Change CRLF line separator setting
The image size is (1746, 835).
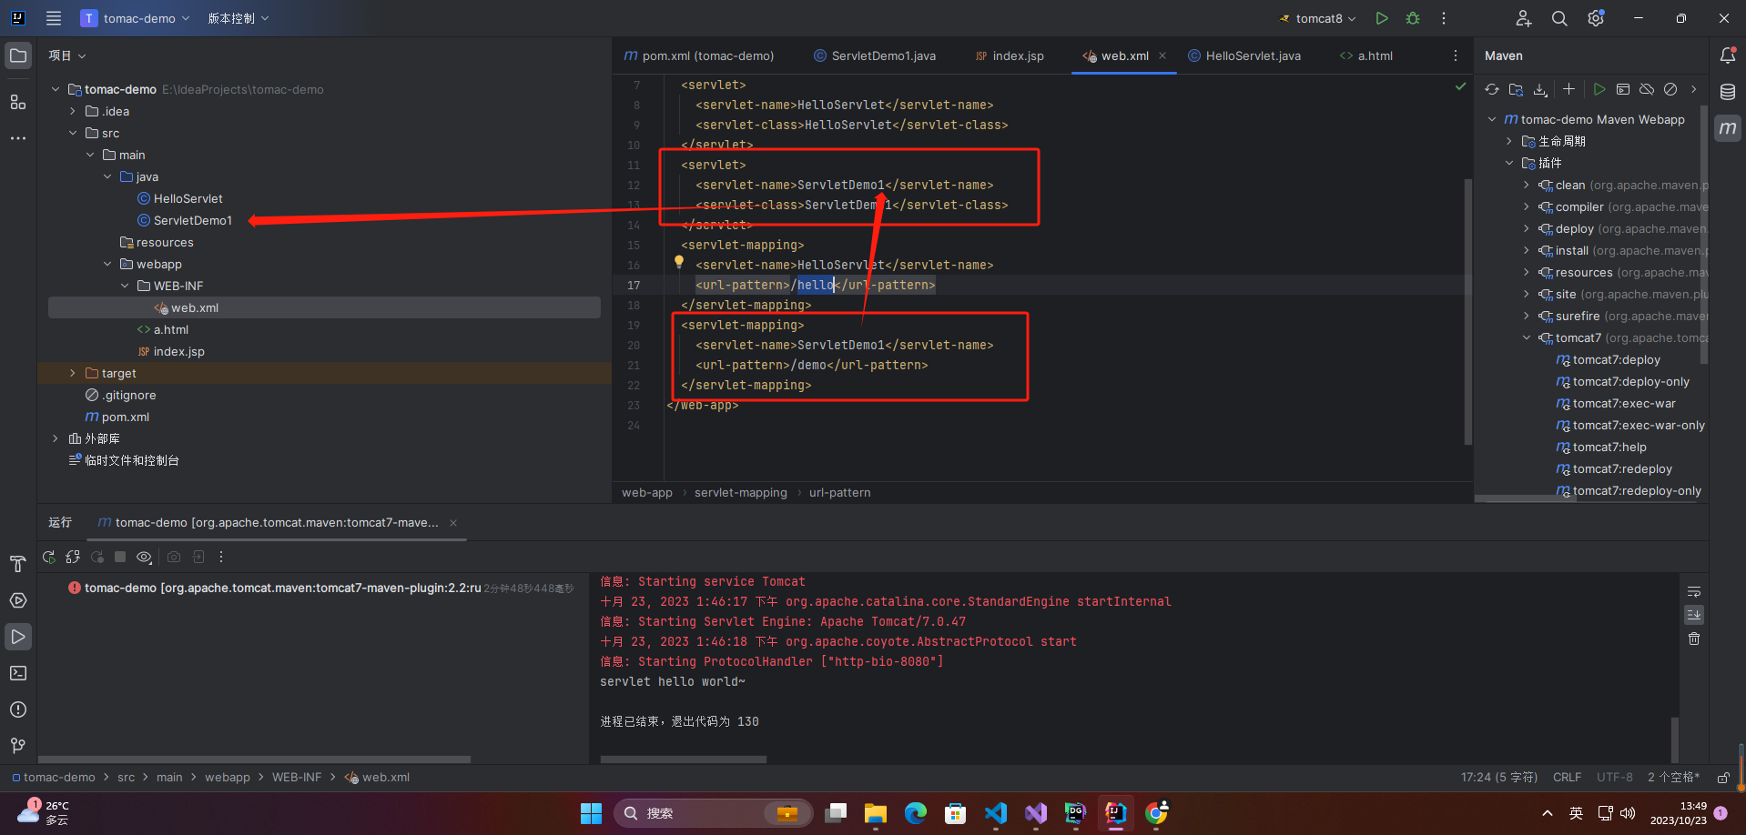click(x=1567, y=778)
